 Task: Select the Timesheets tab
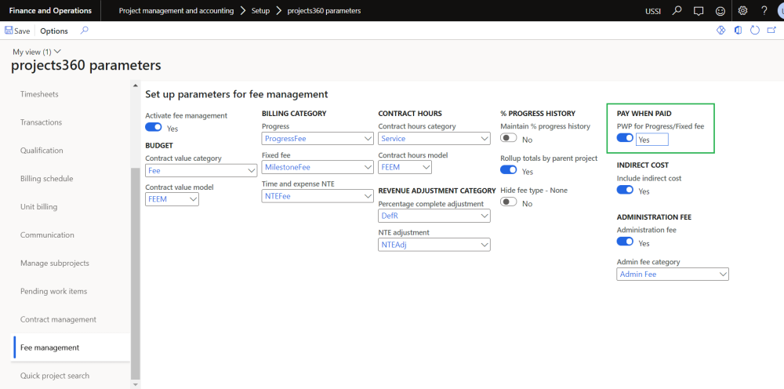[39, 94]
